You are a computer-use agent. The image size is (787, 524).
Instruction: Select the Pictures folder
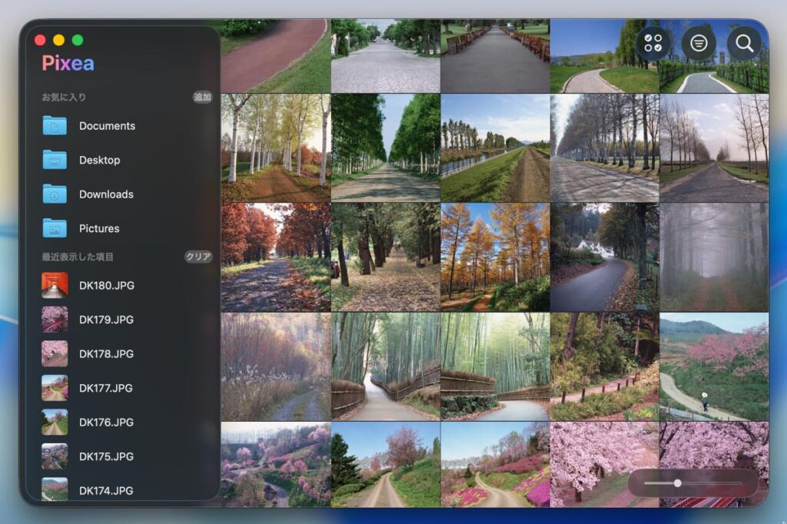98,229
